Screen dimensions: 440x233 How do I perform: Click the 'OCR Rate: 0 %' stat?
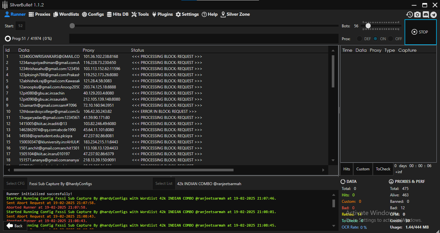click(354, 227)
